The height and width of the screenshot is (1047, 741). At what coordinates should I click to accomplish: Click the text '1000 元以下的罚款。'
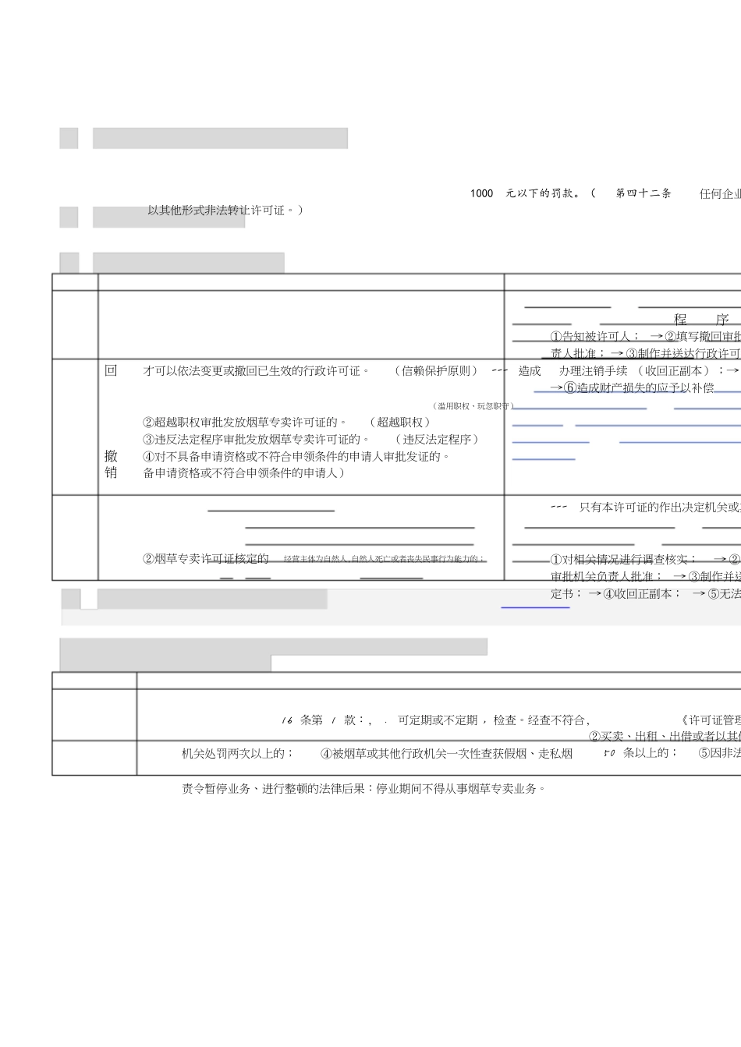tap(526, 193)
